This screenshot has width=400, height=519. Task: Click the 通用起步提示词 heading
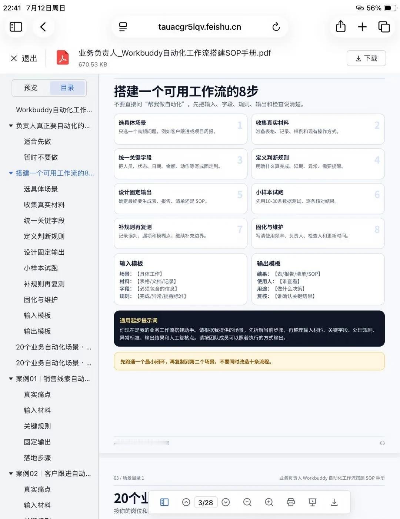(139, 320)
